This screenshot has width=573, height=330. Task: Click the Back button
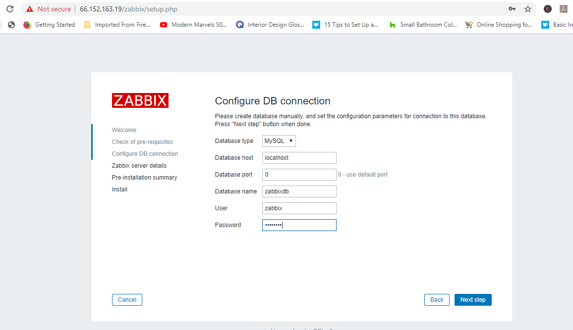(437, 300)
